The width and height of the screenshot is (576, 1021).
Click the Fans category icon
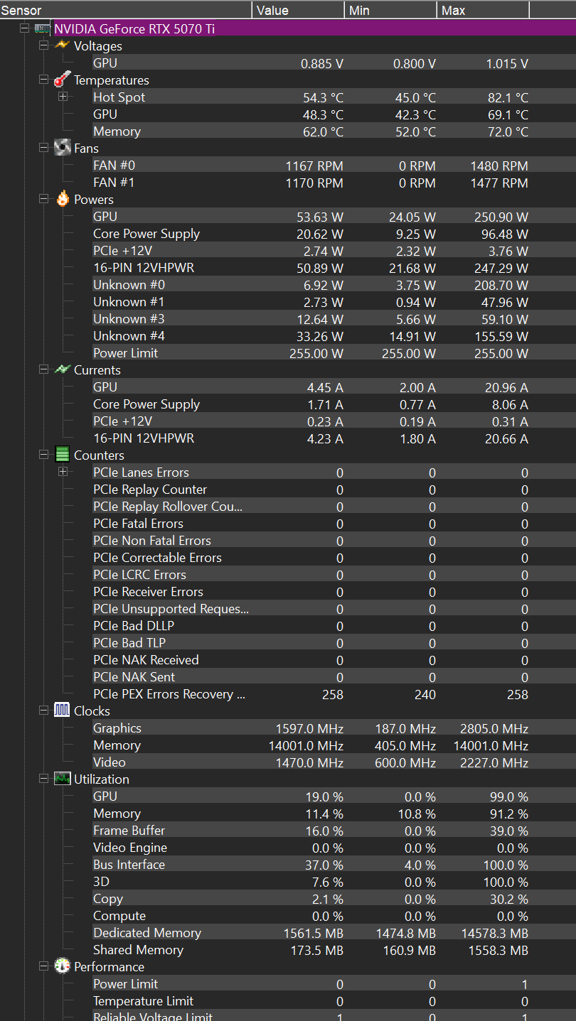tap(63, 148)
